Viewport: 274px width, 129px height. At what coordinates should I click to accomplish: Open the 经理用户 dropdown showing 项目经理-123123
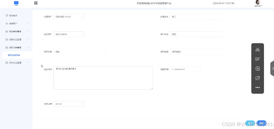tap(69, 17)
